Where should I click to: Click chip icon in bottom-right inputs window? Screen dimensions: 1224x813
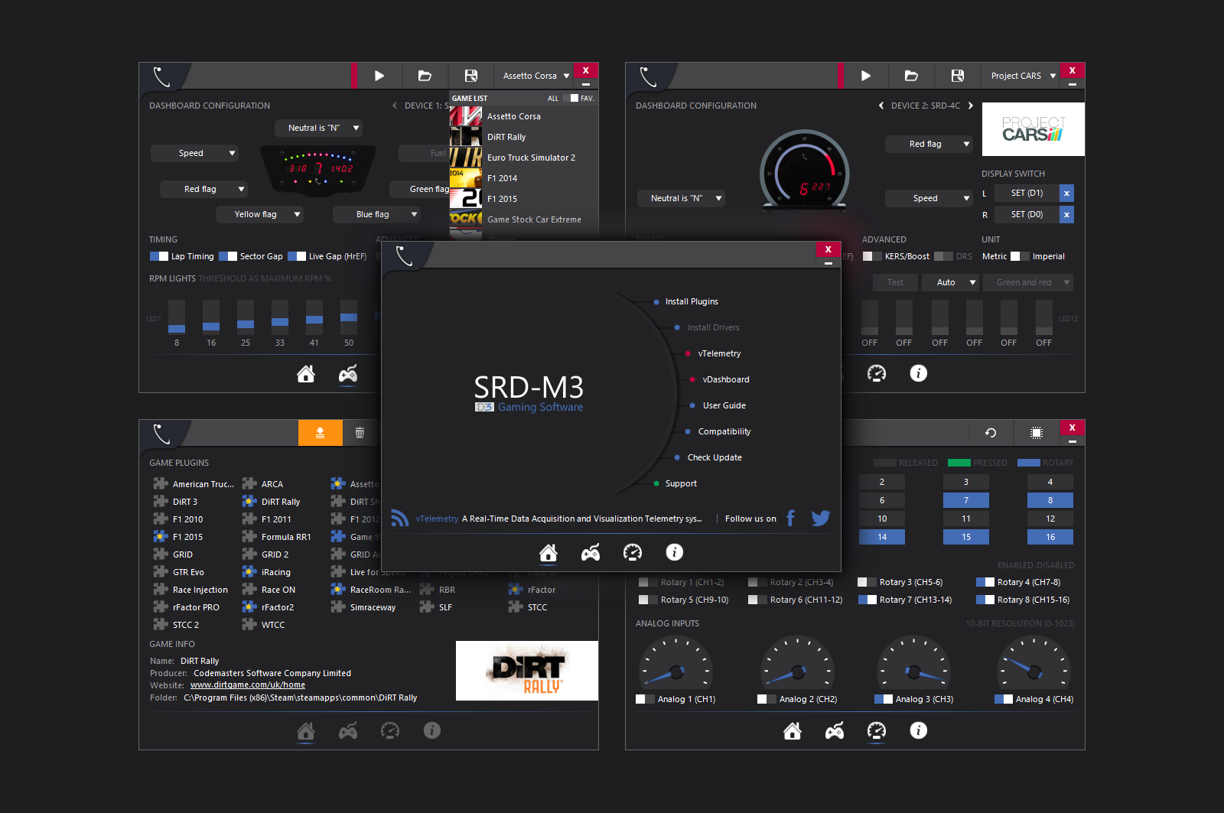1037,433
